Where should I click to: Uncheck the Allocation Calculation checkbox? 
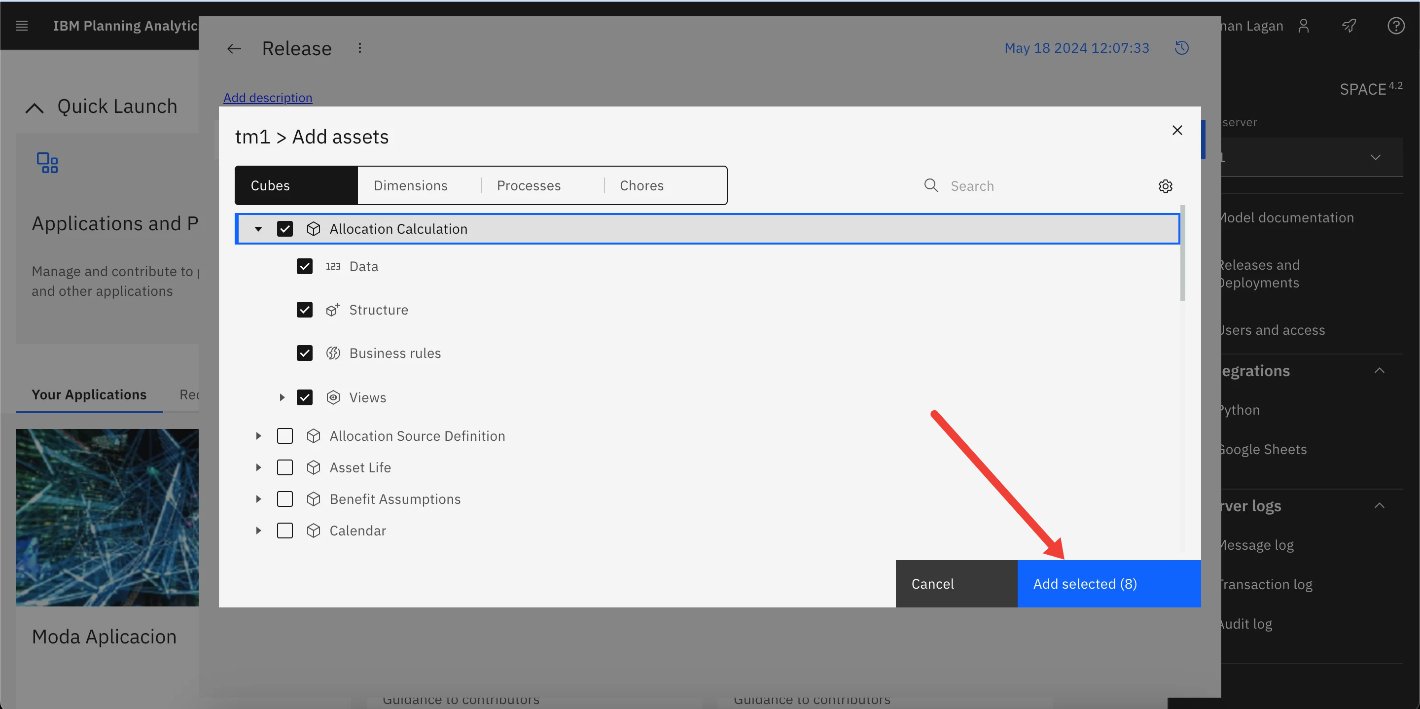pos(285,229)
